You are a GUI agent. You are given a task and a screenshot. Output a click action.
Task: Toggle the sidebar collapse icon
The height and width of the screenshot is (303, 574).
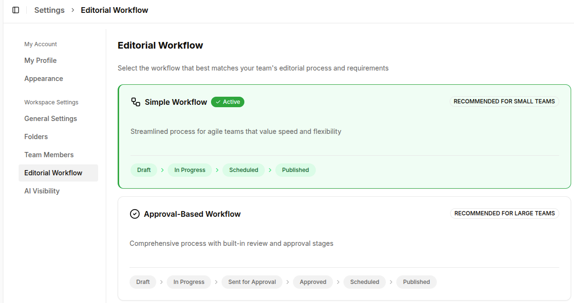[x=16, y=10]
